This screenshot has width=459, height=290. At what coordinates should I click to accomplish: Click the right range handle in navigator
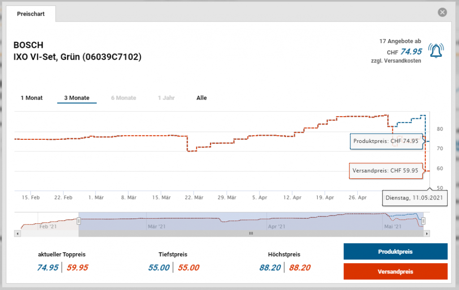423,221
